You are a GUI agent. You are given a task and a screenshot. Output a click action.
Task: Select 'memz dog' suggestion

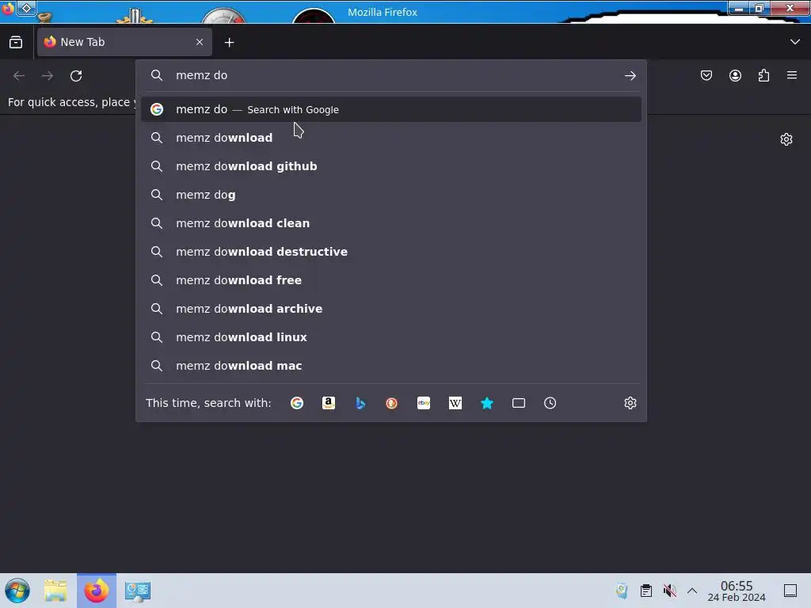(391, 195)
